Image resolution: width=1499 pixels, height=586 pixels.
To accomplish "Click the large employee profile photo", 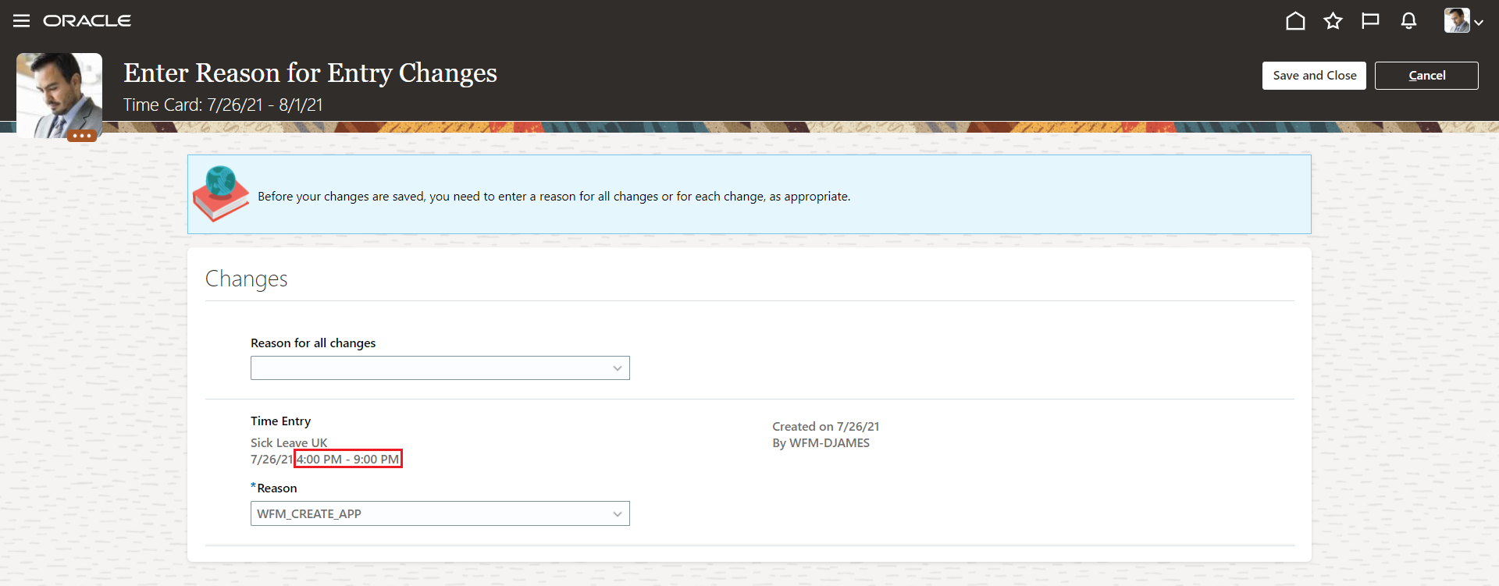I will 59,92.
